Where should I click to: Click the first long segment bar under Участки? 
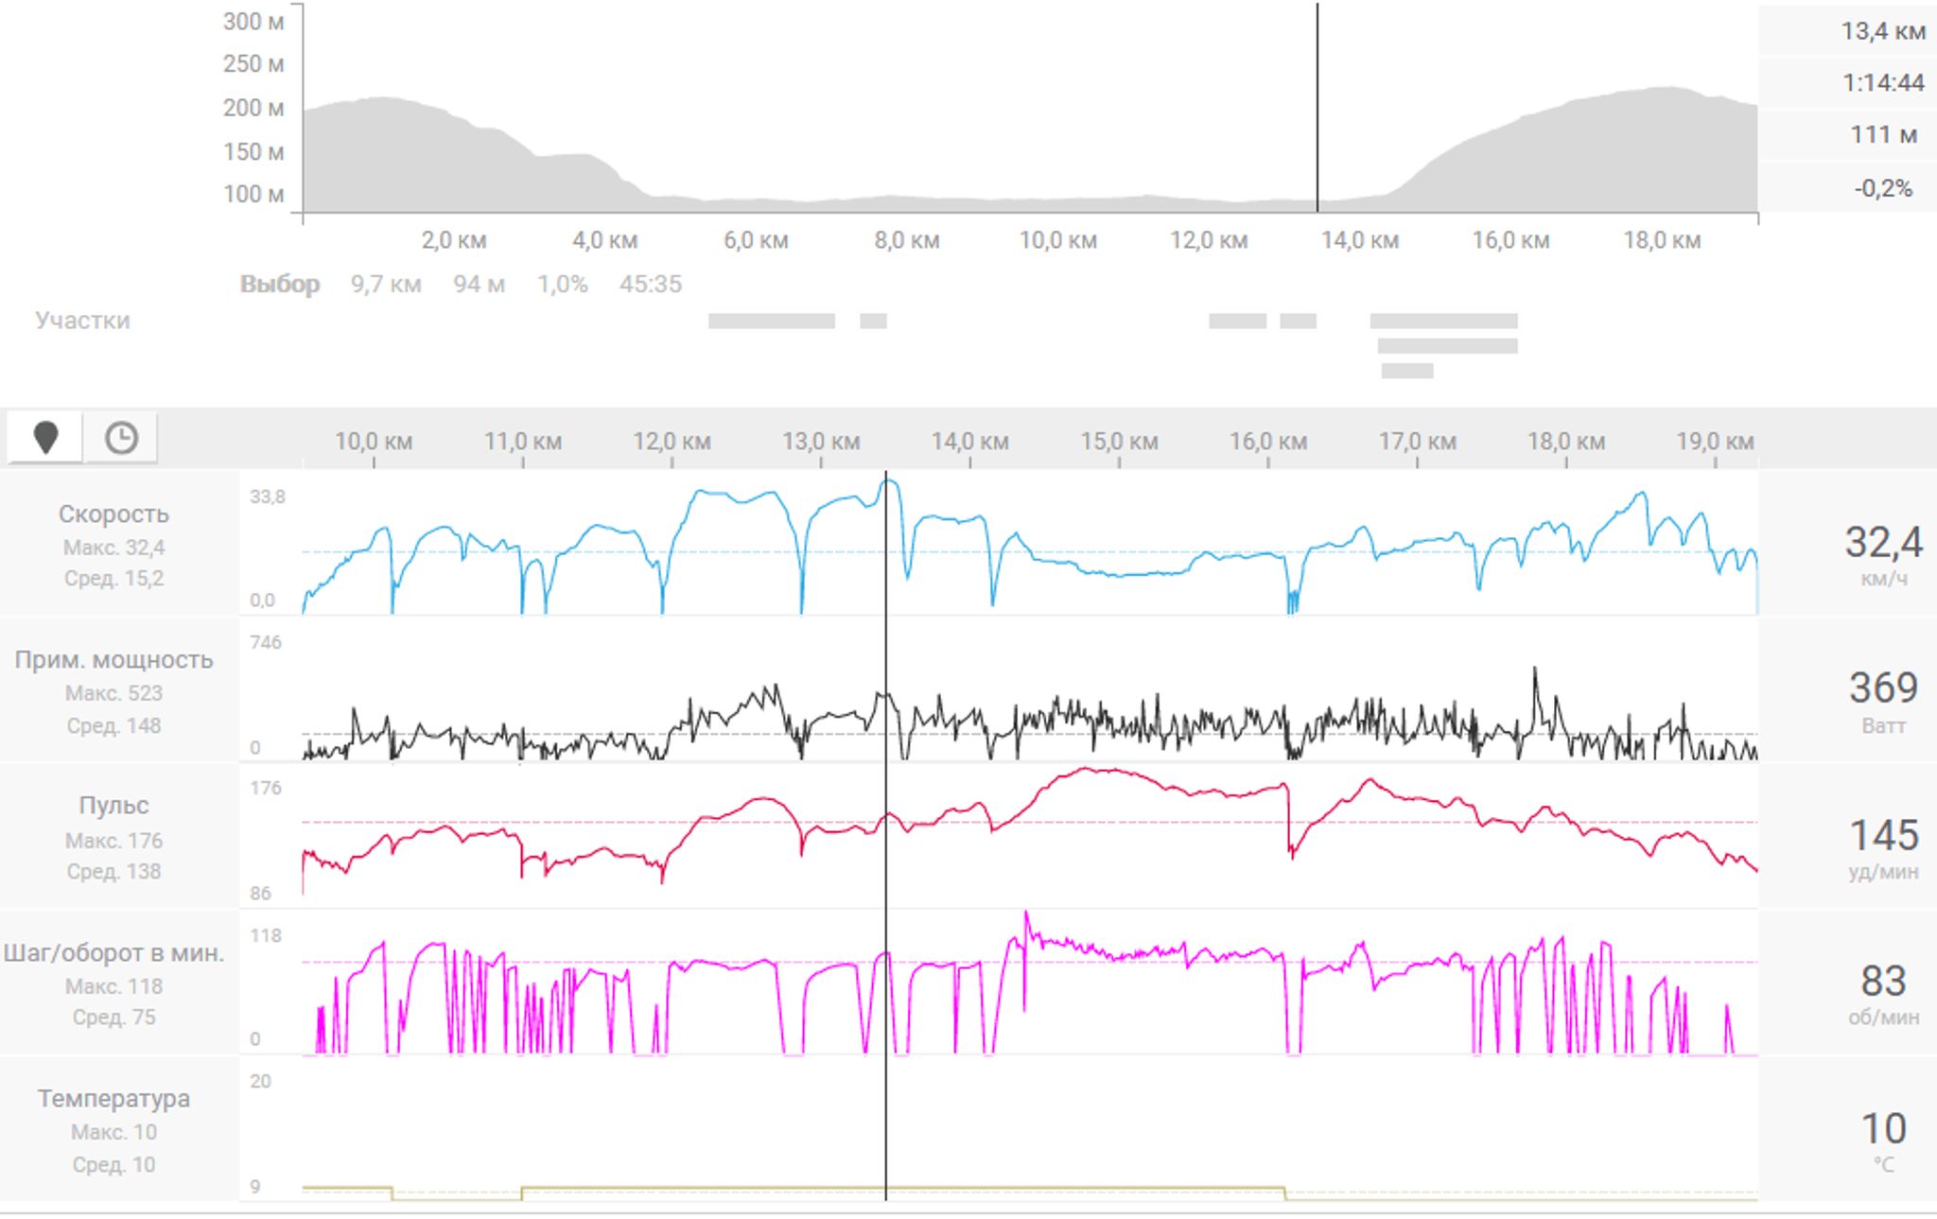[771, 322]
